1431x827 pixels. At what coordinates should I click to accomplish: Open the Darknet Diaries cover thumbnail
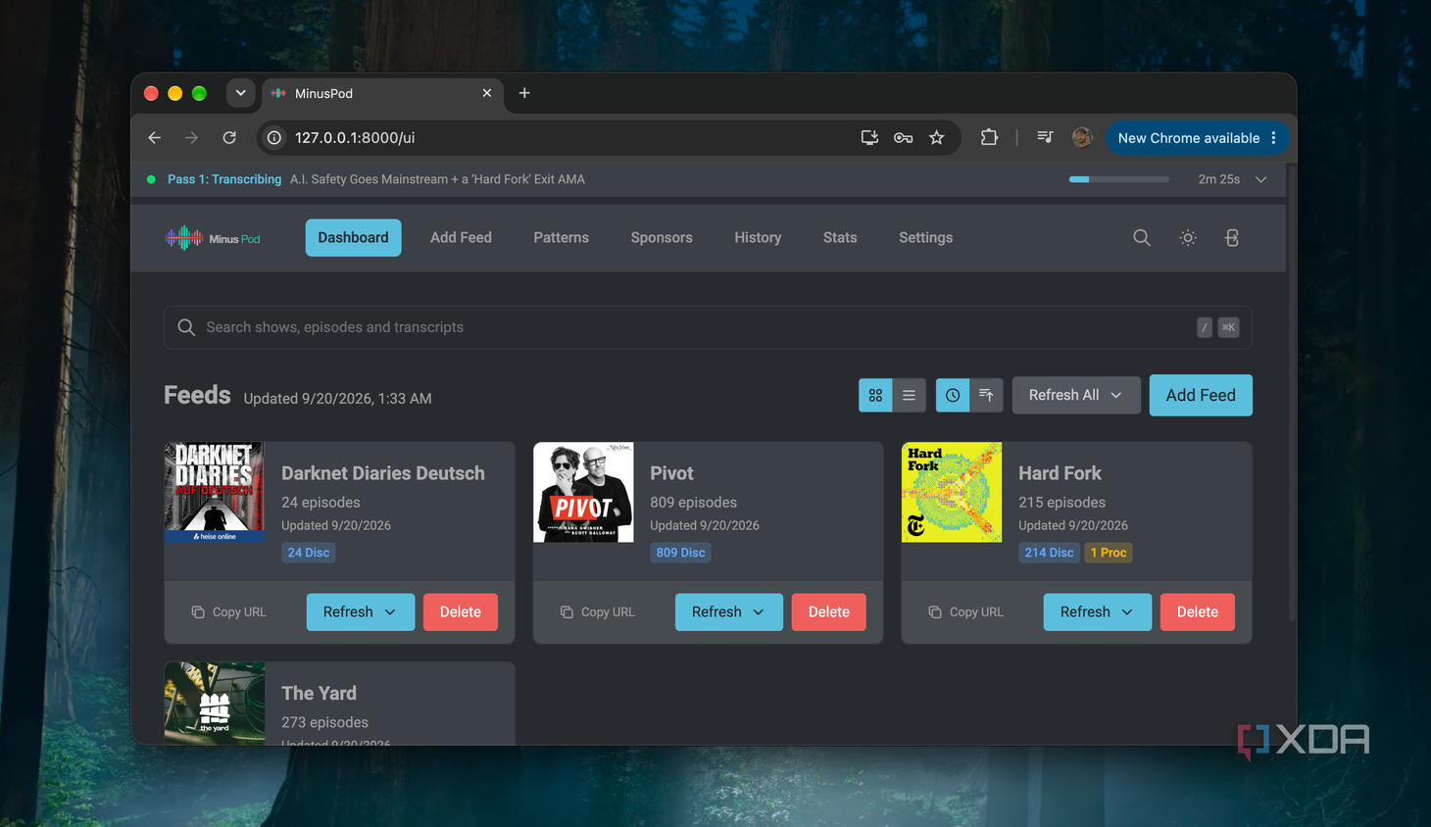click(215, 492)
